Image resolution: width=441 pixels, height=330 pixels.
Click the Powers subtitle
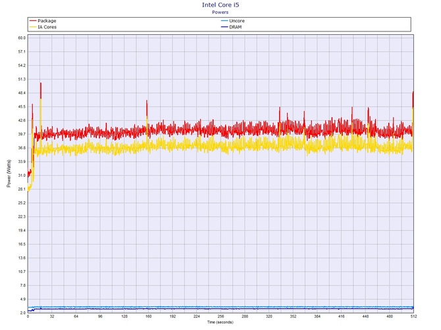pos(220,12)
